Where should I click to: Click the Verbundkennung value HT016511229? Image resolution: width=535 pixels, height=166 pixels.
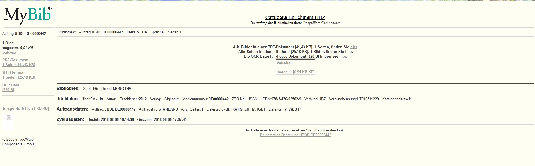point(368,99)
